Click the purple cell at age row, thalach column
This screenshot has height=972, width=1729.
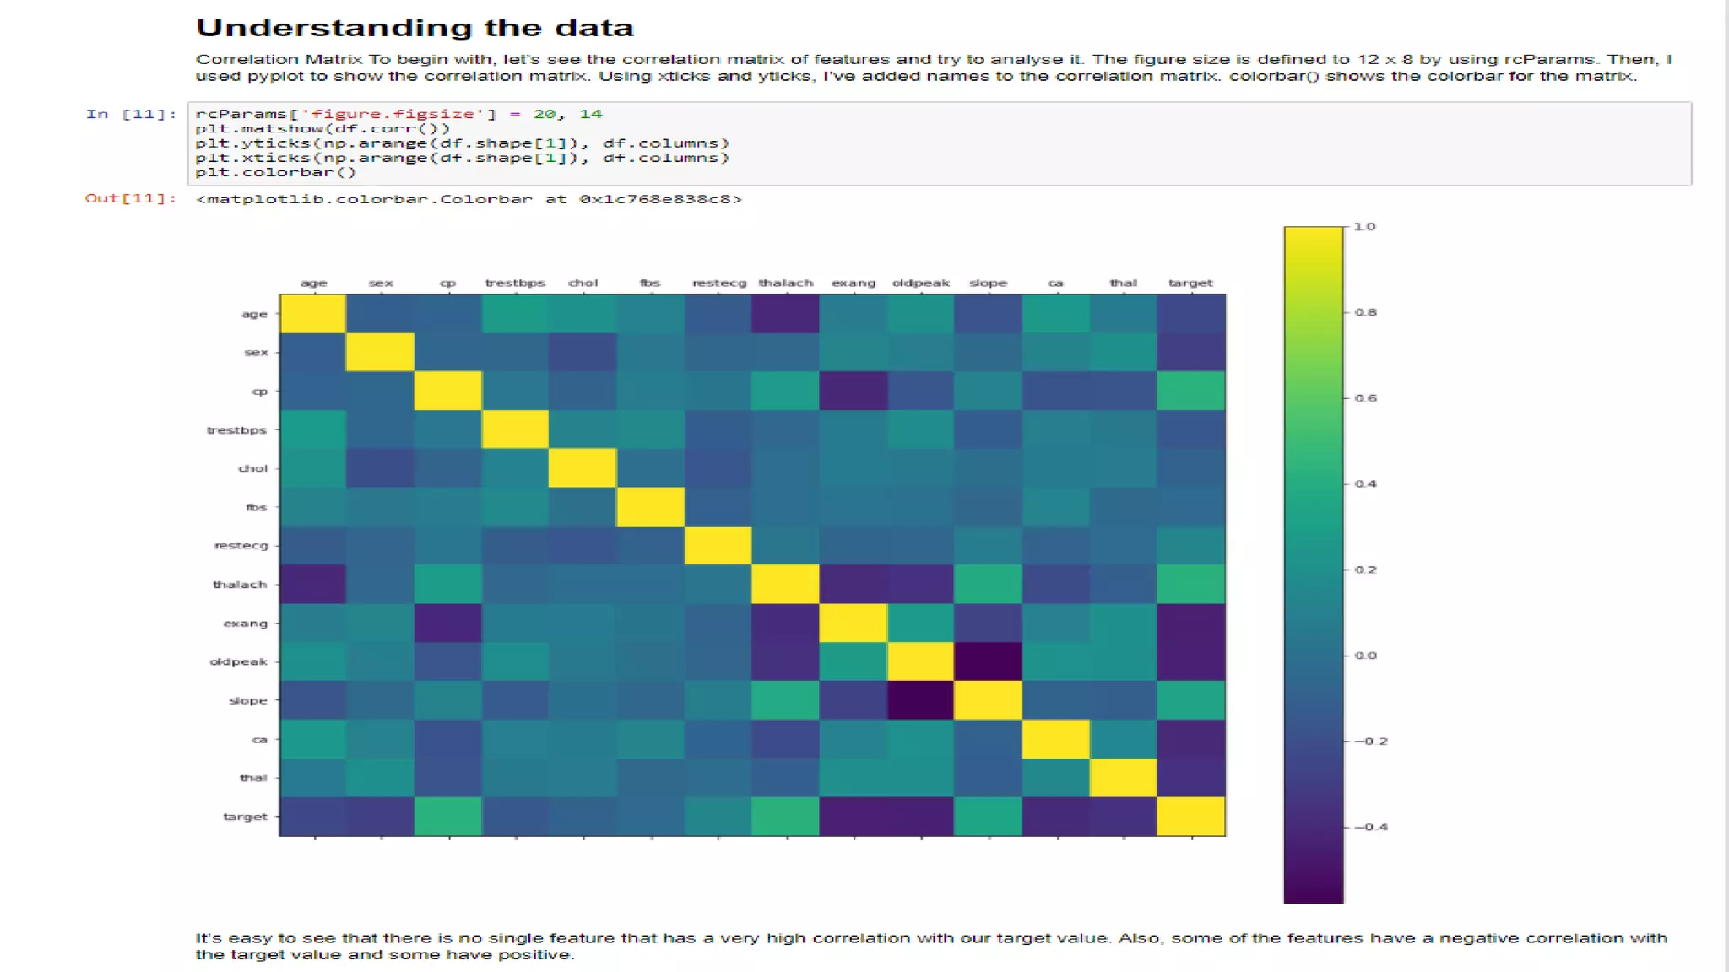[785, 314]
